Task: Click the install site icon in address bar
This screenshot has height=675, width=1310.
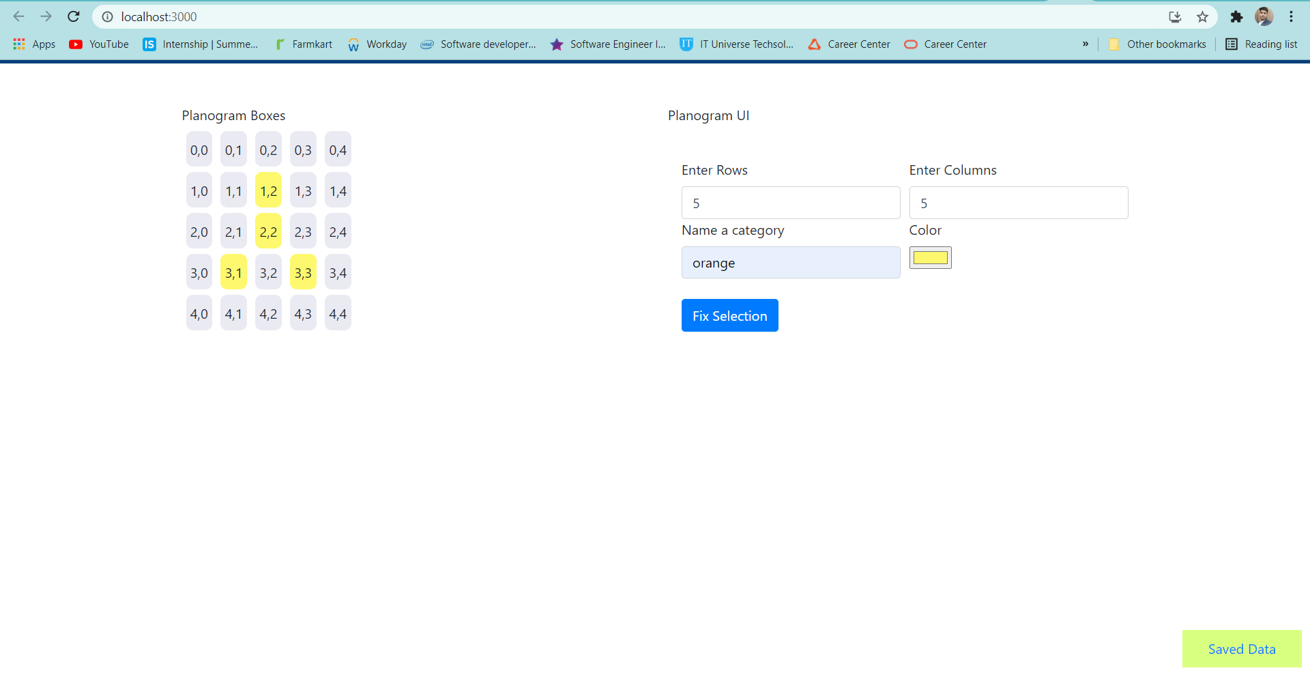Action: [1175, 16]
